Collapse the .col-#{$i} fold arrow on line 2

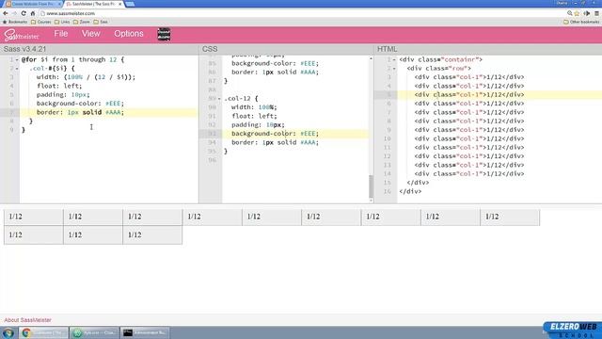click(x=17, y=69)
